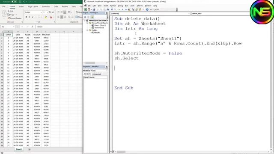Screen dimensions: 274x154
Task: Switch to Excel Formulas ribbon tab
Action: (x=46, y=7)
